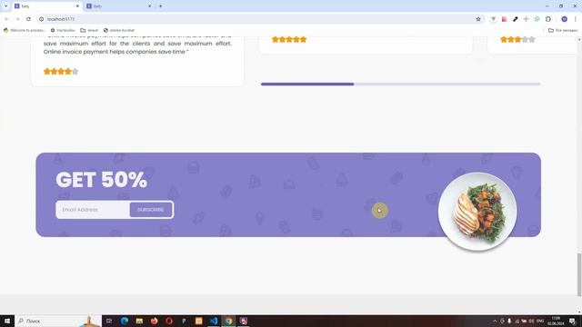Switch to Google Chrome in taskbar

pos(228,321)
